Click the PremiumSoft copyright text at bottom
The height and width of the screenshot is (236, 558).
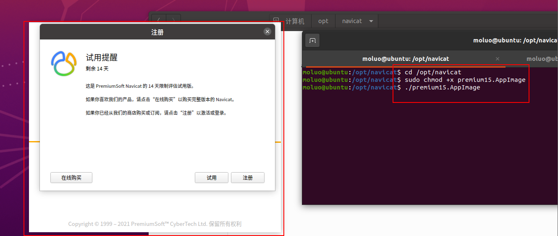[155, 224]
